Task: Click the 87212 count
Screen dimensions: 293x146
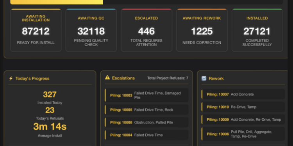Action: point(36,31)
